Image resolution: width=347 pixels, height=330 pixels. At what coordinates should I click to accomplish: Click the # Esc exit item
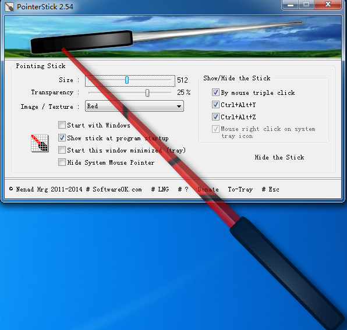tap(270, 189)
